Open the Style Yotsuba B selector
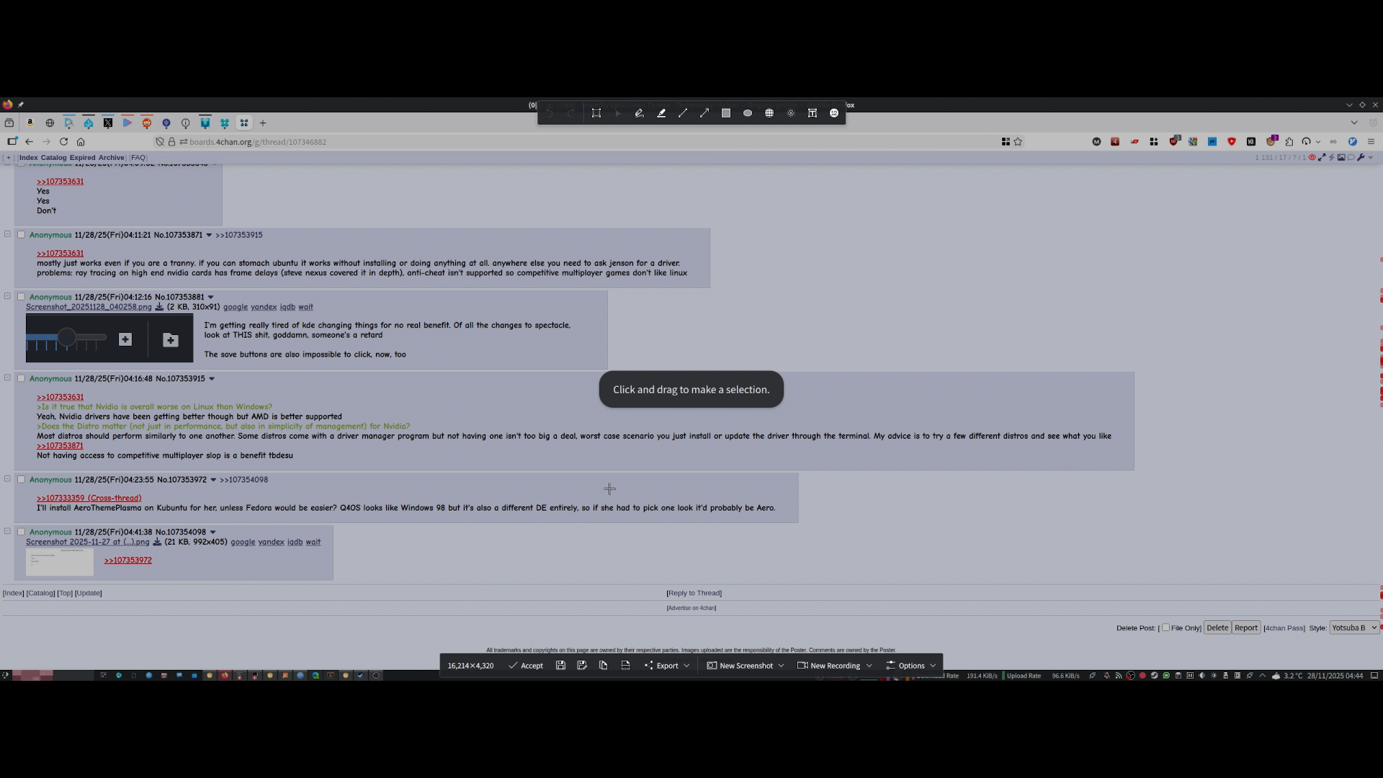 (x=1353, y=627)
